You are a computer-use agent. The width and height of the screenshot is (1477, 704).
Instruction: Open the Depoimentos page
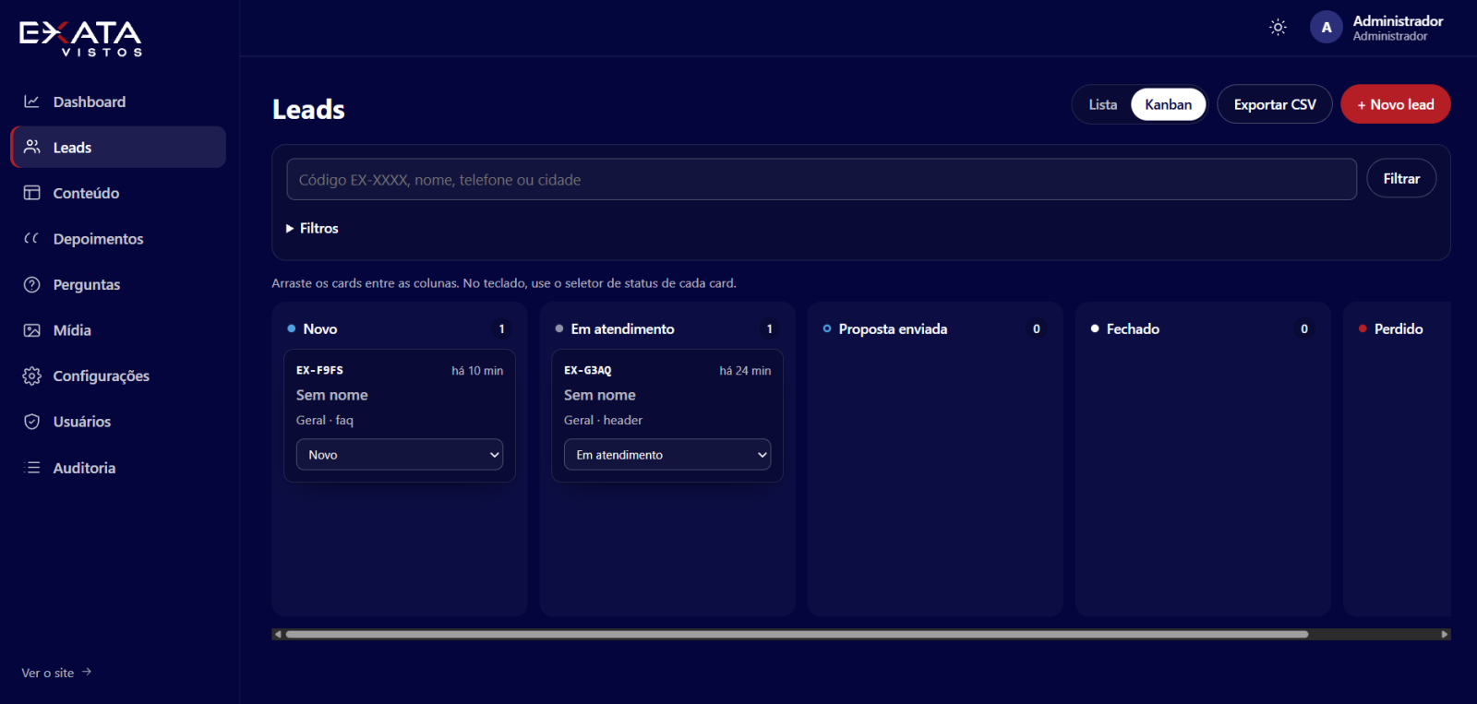[118, 238]
